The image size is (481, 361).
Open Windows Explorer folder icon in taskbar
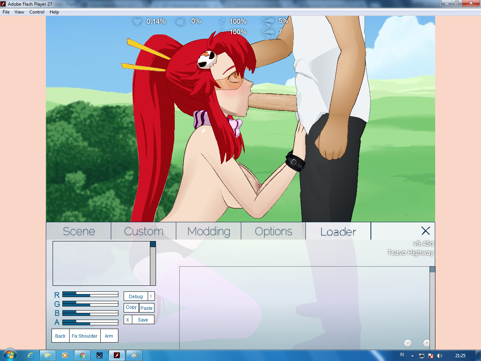pos(48,355)
